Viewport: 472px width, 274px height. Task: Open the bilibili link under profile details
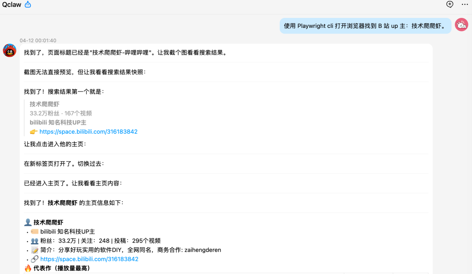coord(90,259)
